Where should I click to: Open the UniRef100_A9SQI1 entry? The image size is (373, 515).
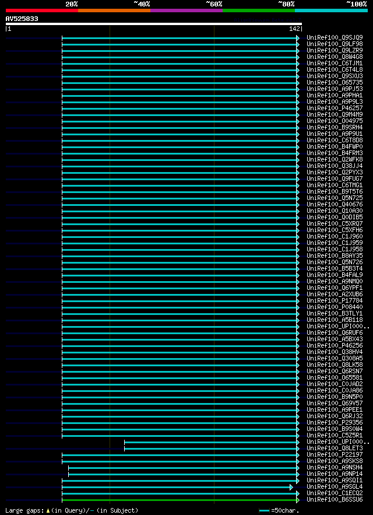(335, 480)
